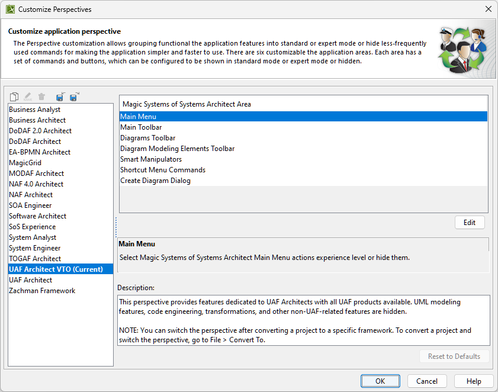The height and width of the screenshot is (392, 498).
Task: Select the TOGAF Architect perspective
Action: point(60,259)
